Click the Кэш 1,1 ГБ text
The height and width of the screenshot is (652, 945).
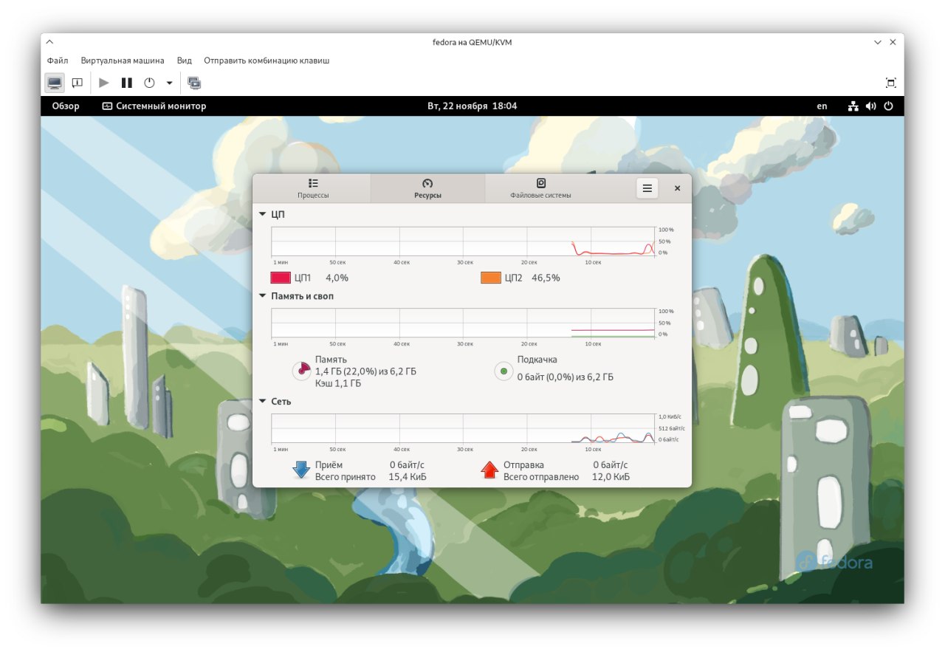[x=338, y=383]
